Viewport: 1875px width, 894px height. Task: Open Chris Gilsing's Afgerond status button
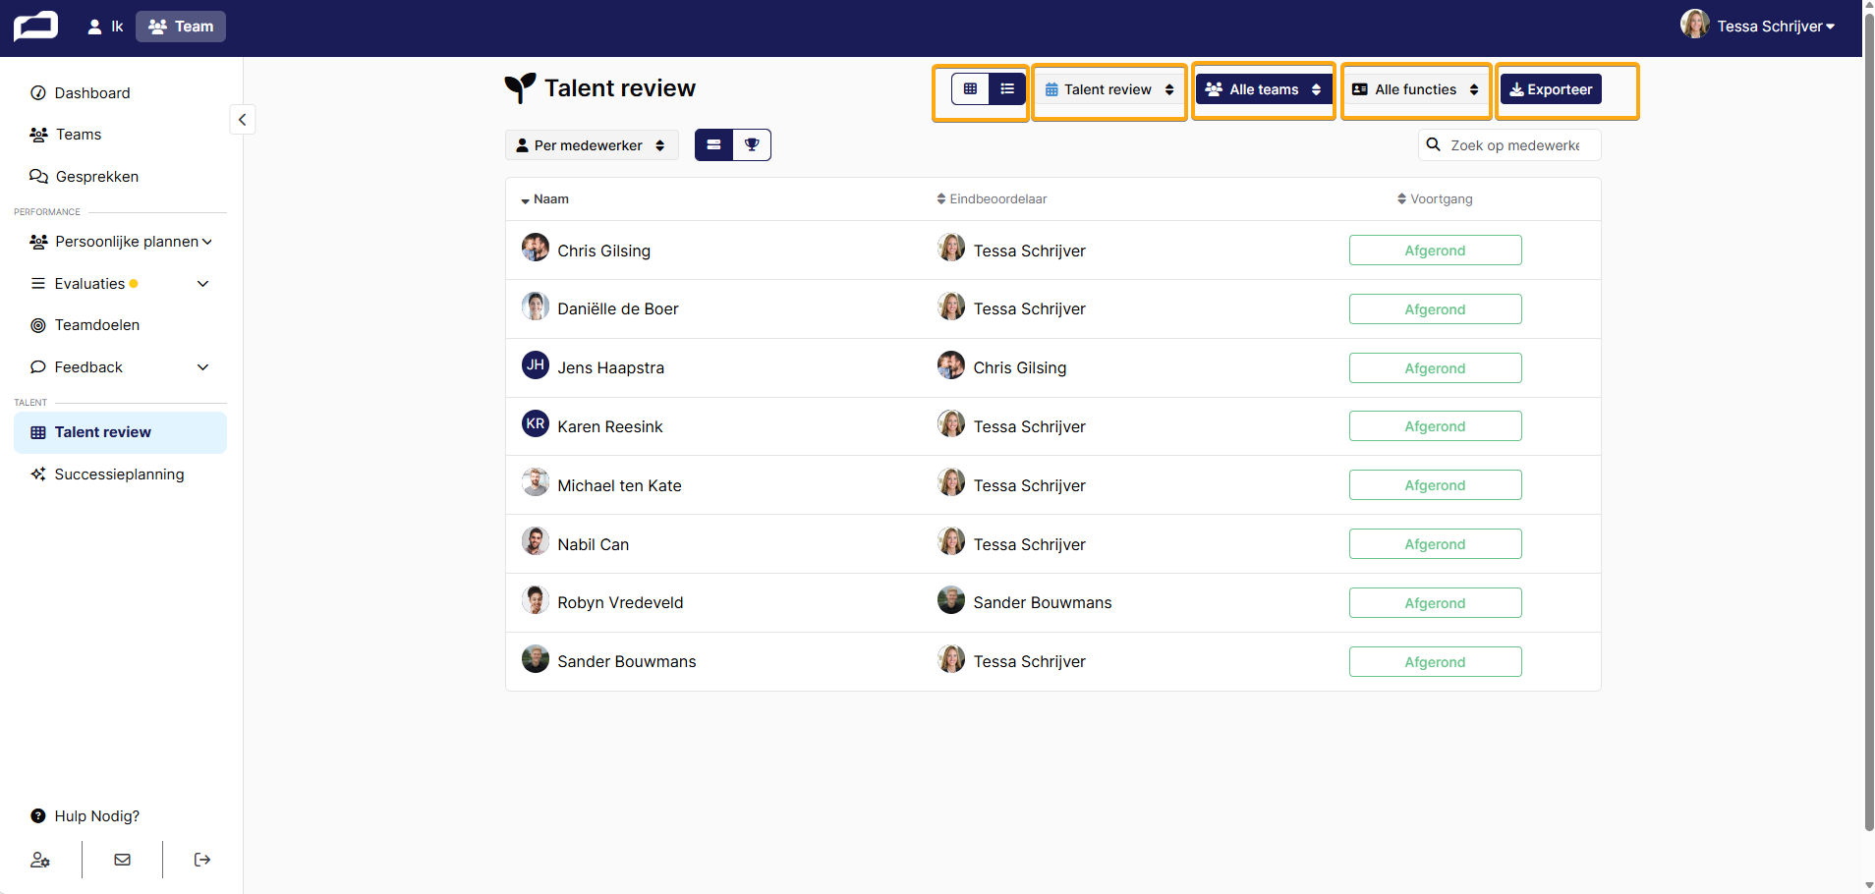pyautogui.click(x=1435, y=251)
